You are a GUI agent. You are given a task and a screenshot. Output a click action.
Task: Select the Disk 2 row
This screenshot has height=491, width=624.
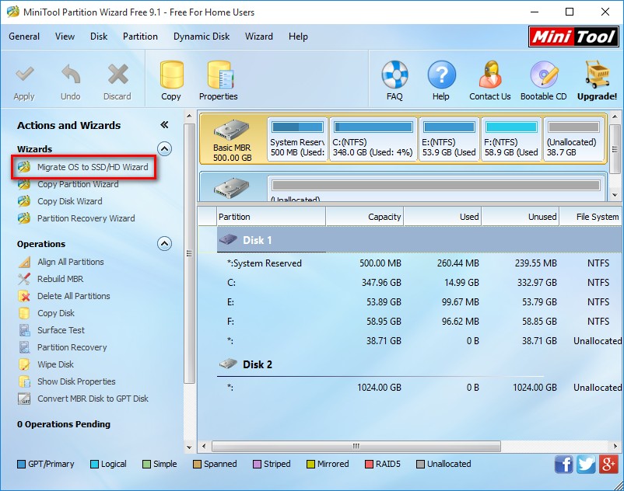coord(419,364)
